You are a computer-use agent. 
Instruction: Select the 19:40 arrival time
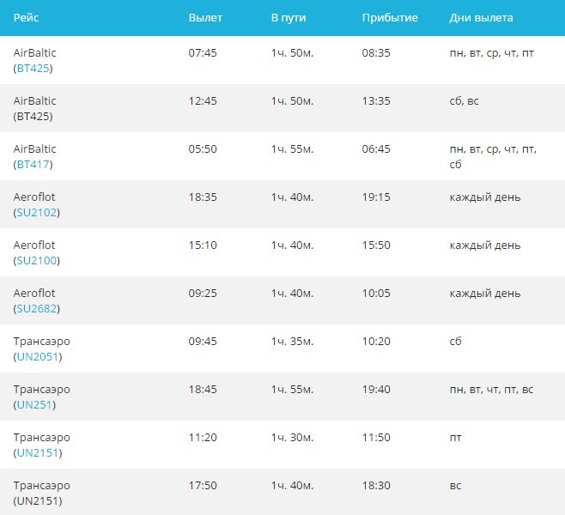pyautogui.click(x=376, y=390)
